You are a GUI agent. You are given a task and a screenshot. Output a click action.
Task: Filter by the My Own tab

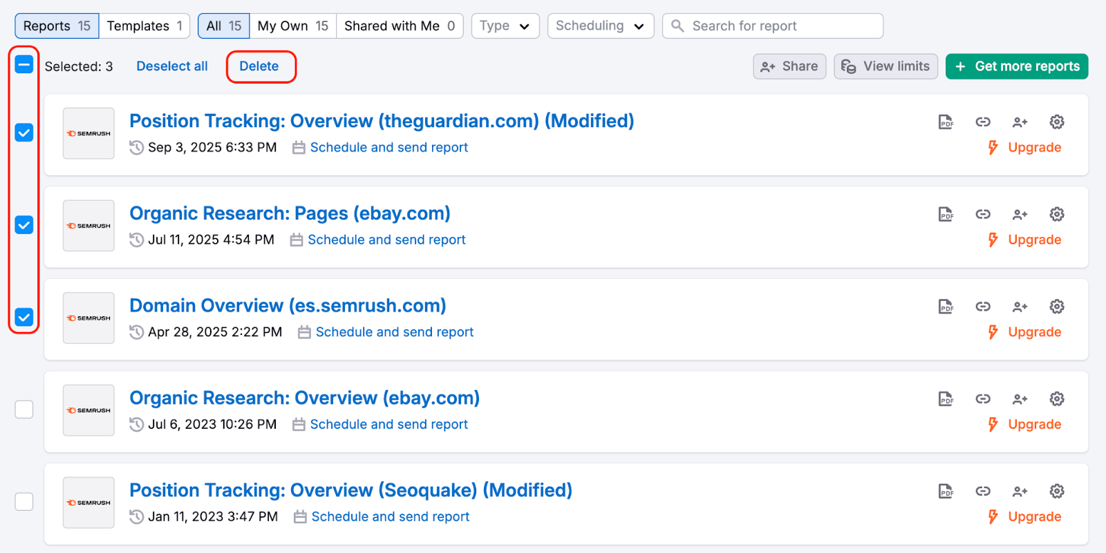[x=292, y=26]
